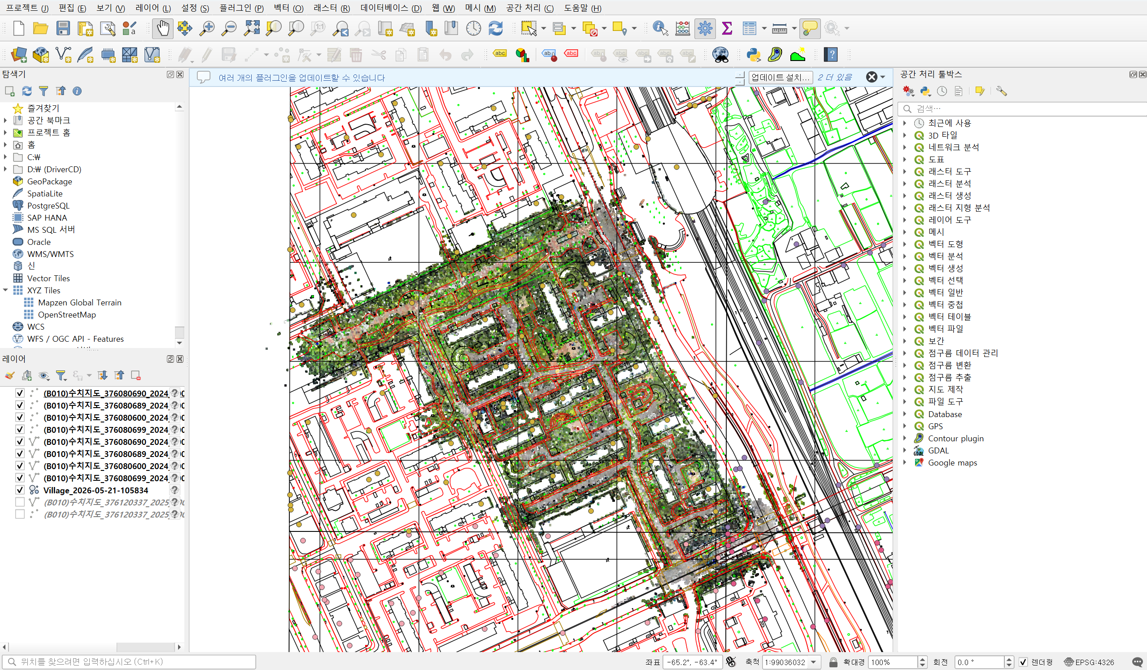Open the scale dropdown in status bar
This screenshot has height=670, width=1147.
coord(814,662)
